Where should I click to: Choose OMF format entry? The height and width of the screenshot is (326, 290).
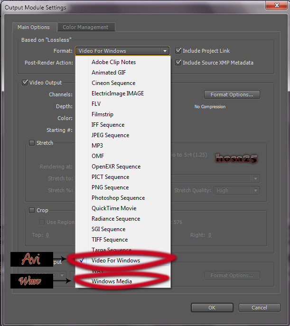point(123,156)
